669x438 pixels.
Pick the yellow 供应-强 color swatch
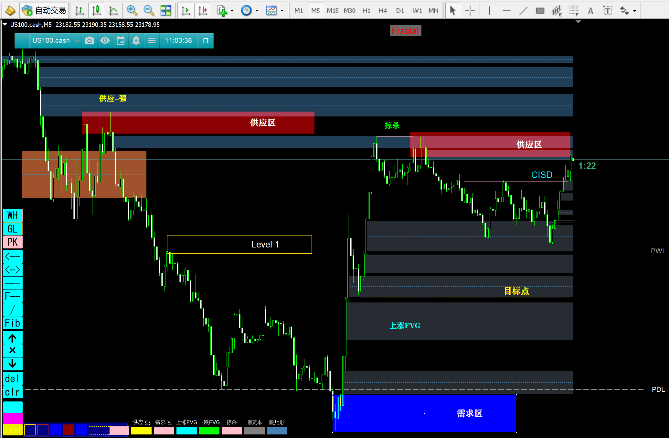[x=141, y=431]
